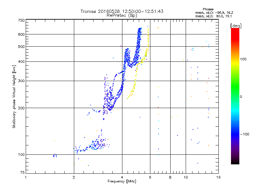Click the frequency axis tick label "8"
257x193 pixels.
tap(170, 177)
